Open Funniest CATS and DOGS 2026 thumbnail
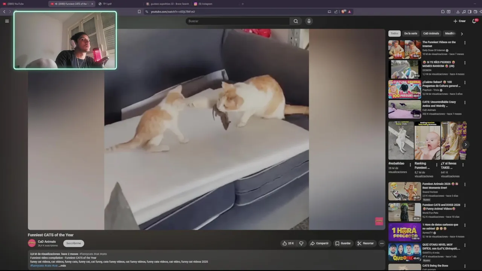Image resolution: width=482 pixels, height=271 pixels. 404,212
